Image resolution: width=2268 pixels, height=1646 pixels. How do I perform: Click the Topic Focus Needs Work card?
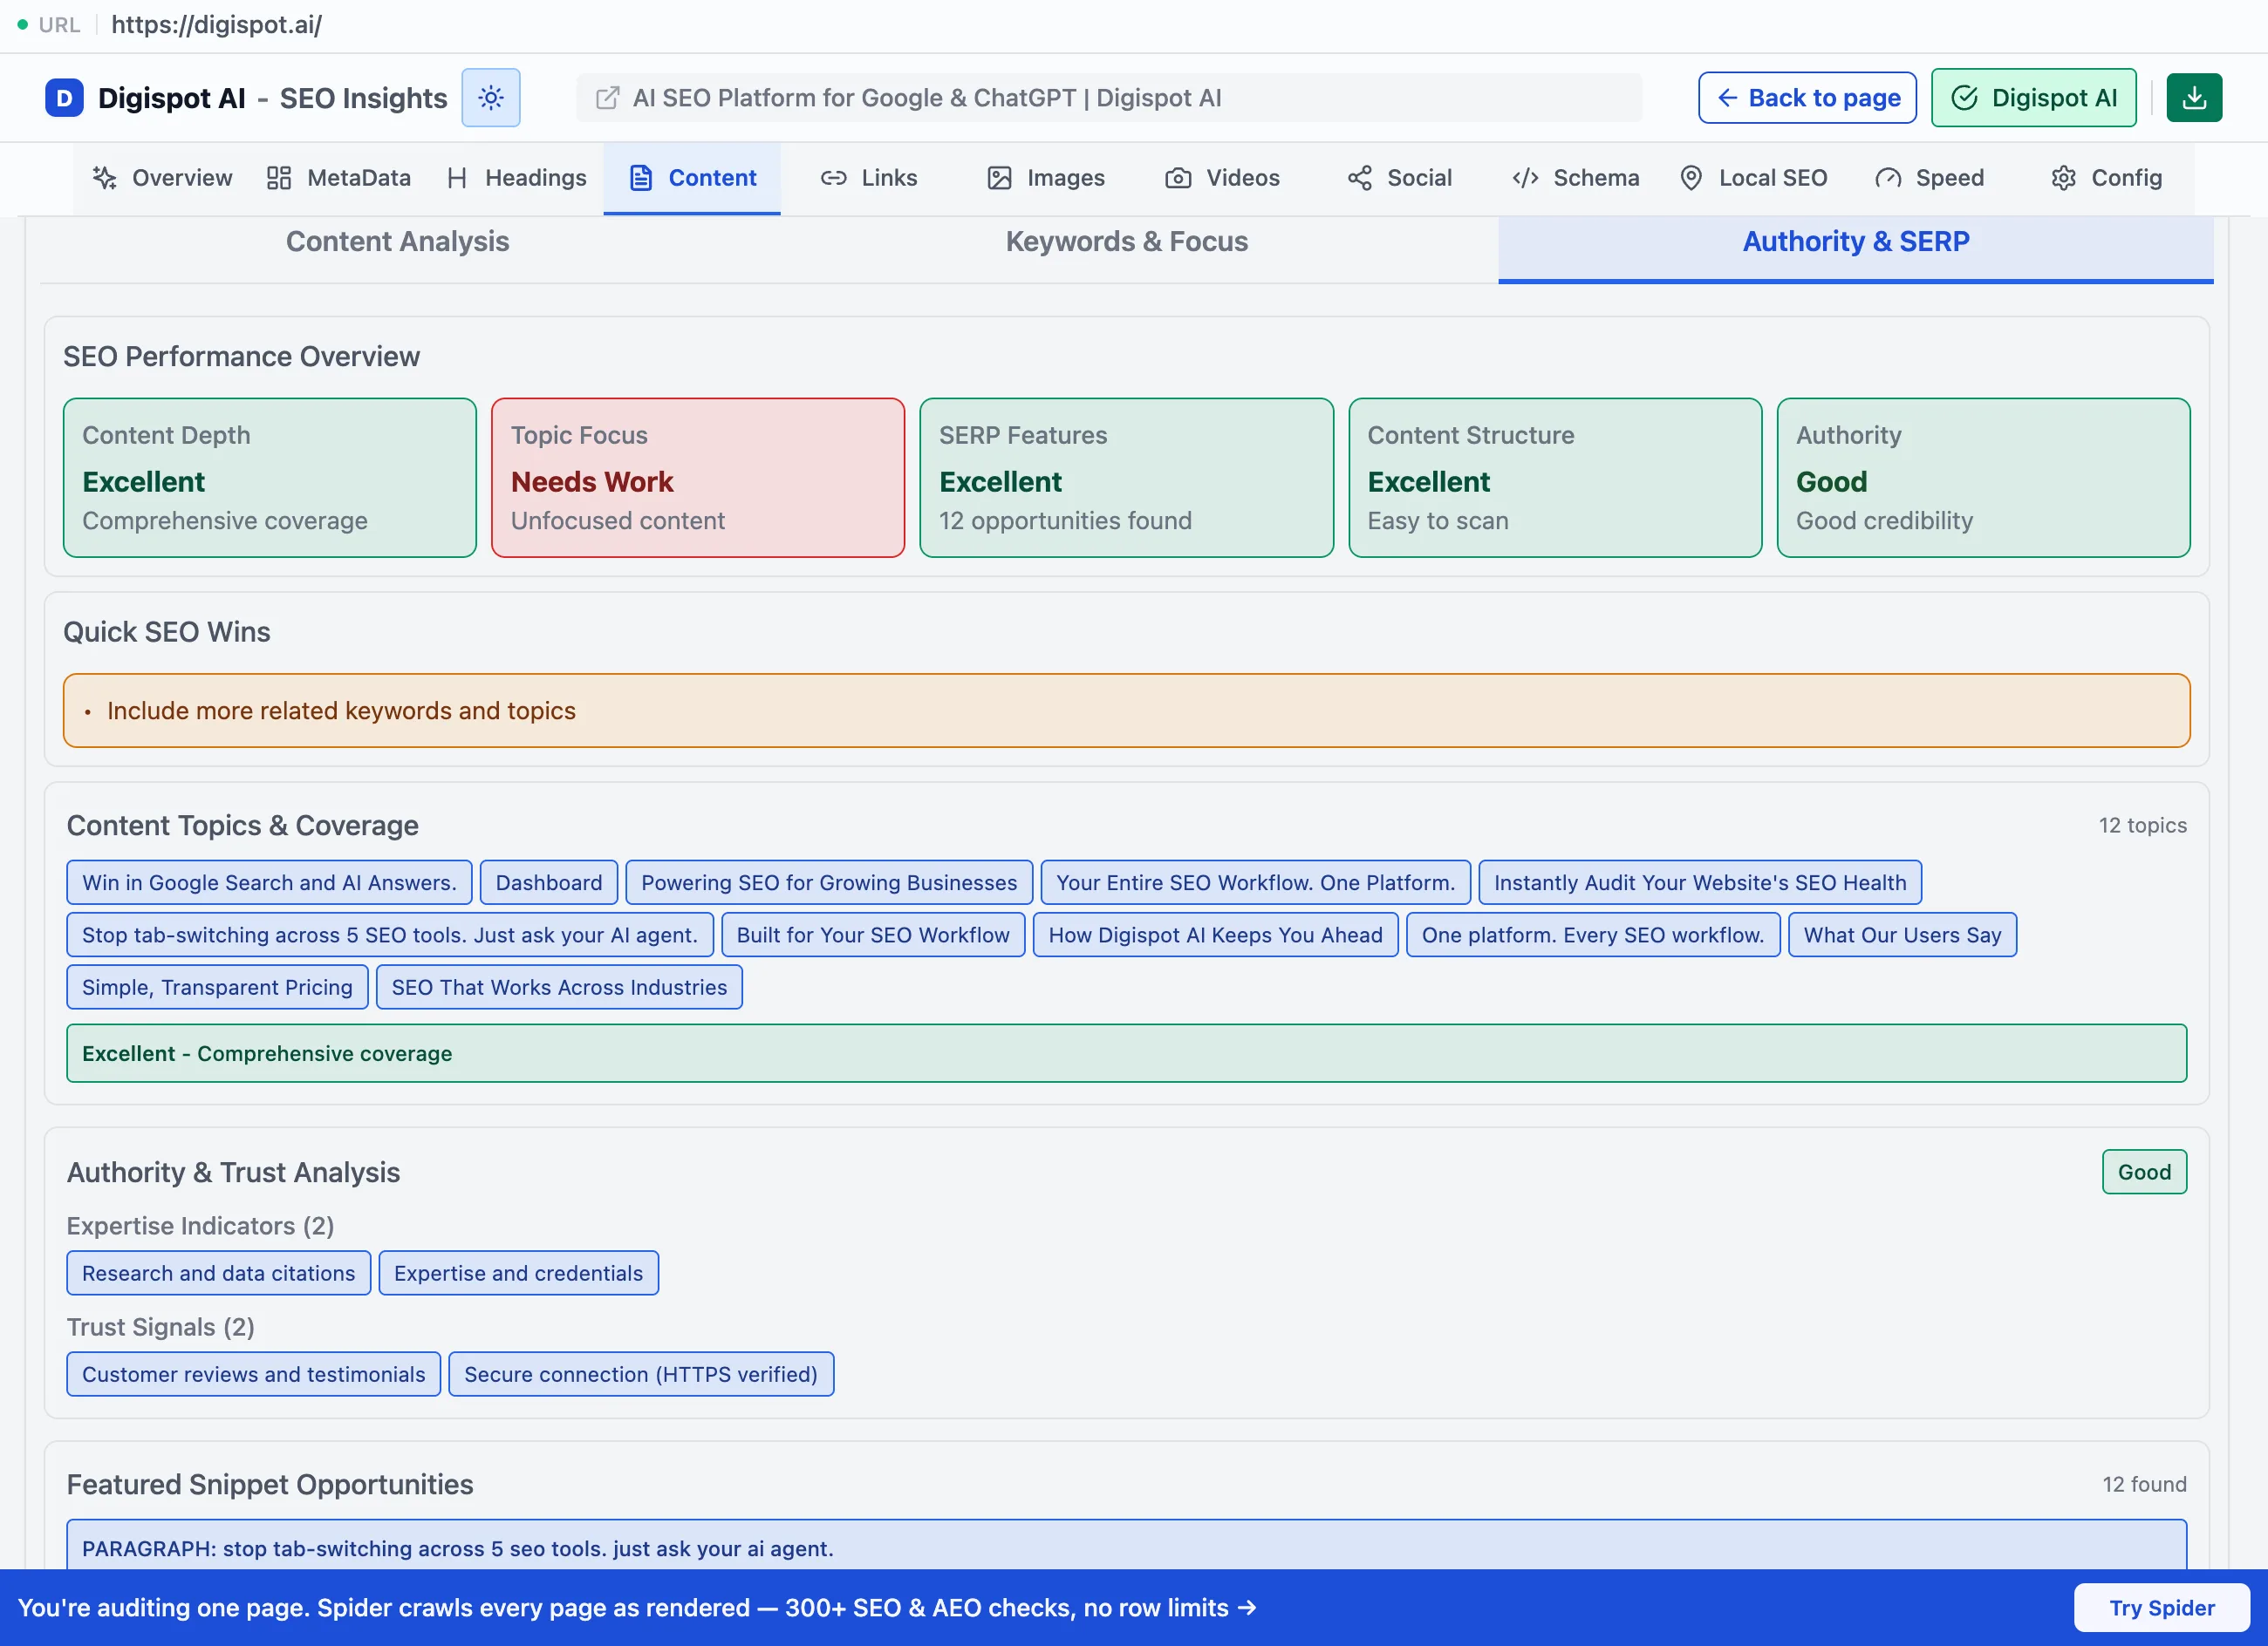click(x=698, y=478)
